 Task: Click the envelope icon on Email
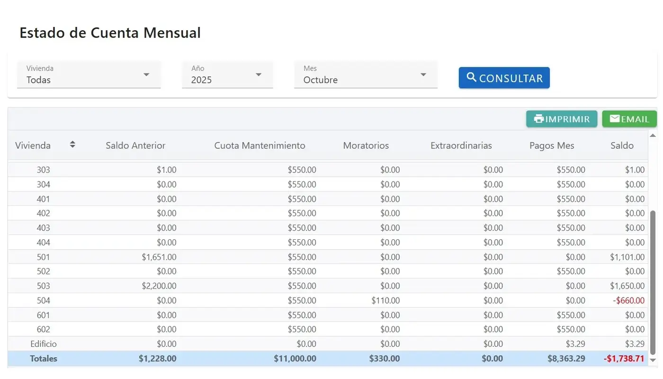point(615,119)
